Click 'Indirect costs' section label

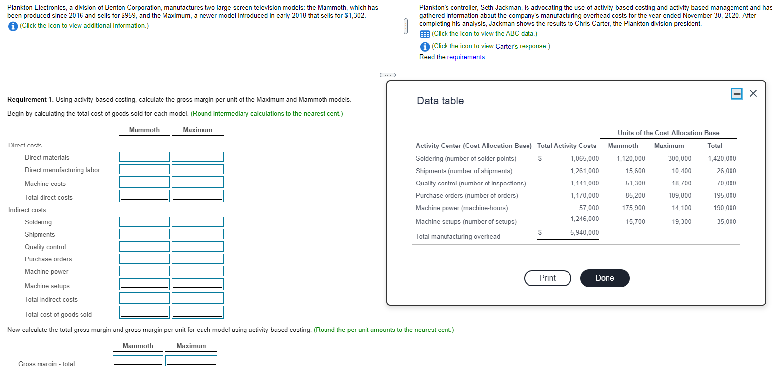[x=27, y=210]
